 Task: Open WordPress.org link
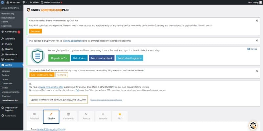click(8, 14)
